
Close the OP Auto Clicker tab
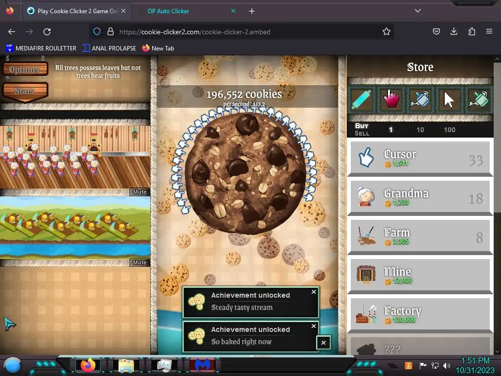pos(233,11)
